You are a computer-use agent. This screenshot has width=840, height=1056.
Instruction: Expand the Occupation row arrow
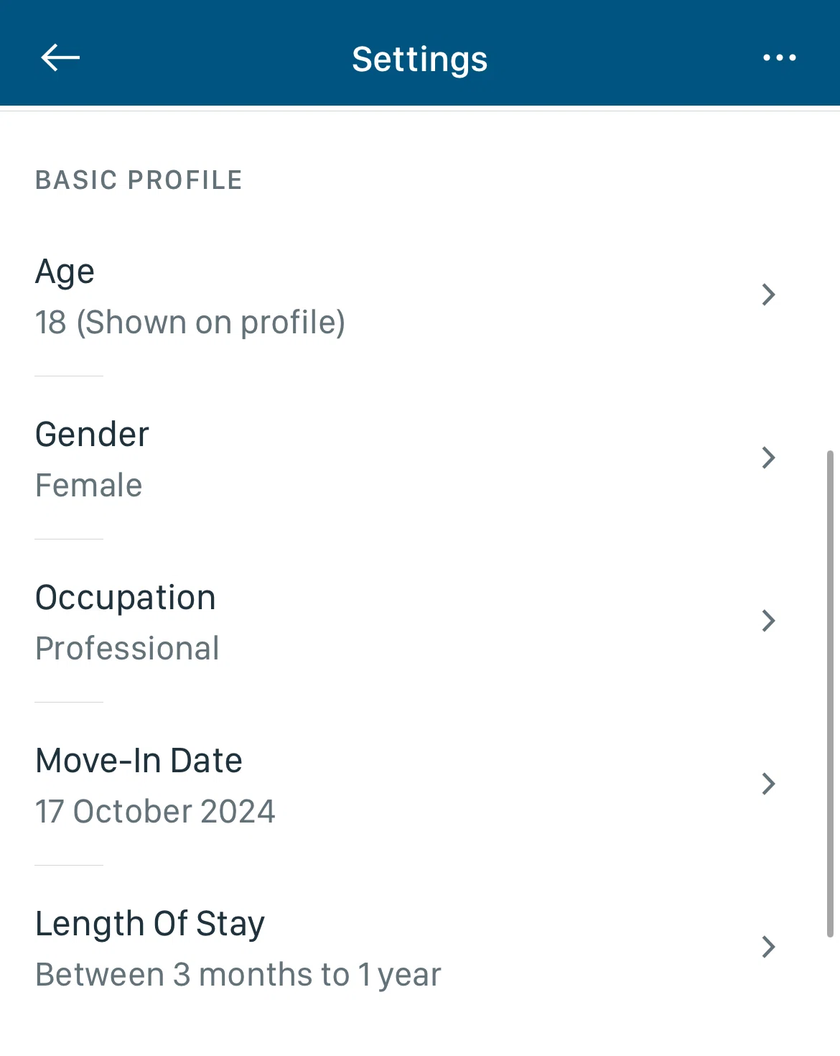[768, 621]
